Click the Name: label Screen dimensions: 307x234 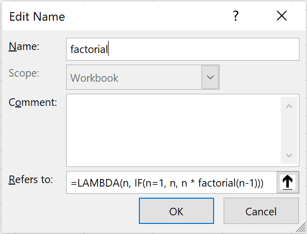tap(24, 46)
